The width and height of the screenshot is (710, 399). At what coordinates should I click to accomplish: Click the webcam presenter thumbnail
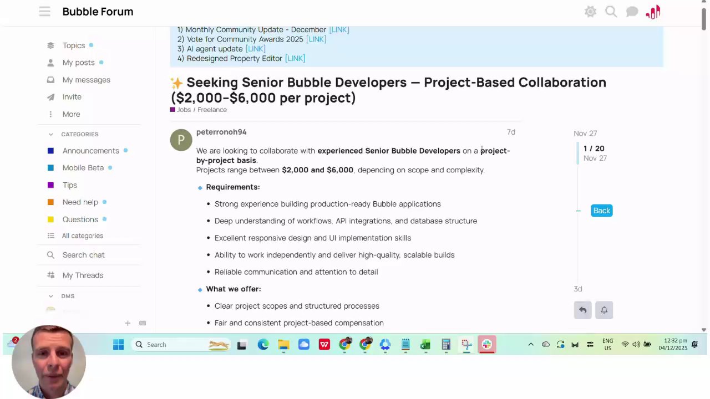[x=49, y=361]
